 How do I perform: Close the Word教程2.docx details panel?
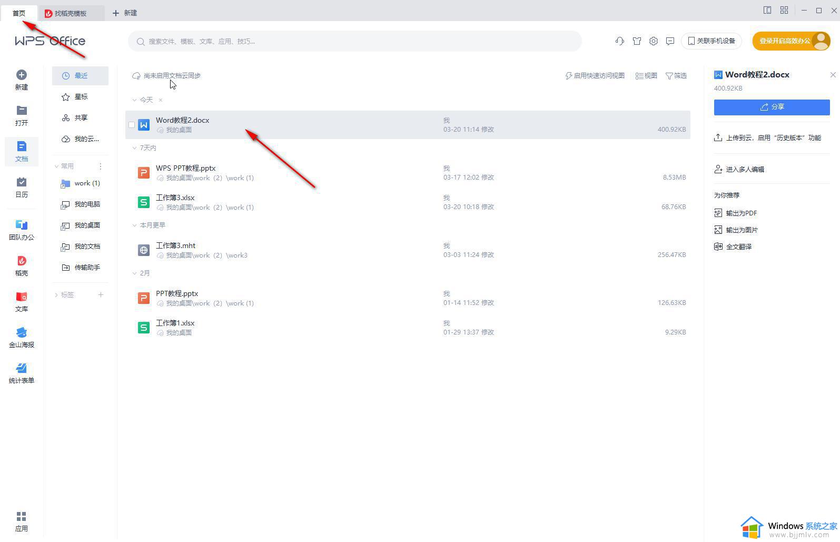[x=833, y=75]
